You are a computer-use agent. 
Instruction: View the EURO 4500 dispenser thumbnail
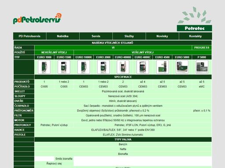pos(162,67)
